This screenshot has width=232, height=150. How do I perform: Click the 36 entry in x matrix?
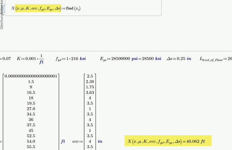click(31, 120)
